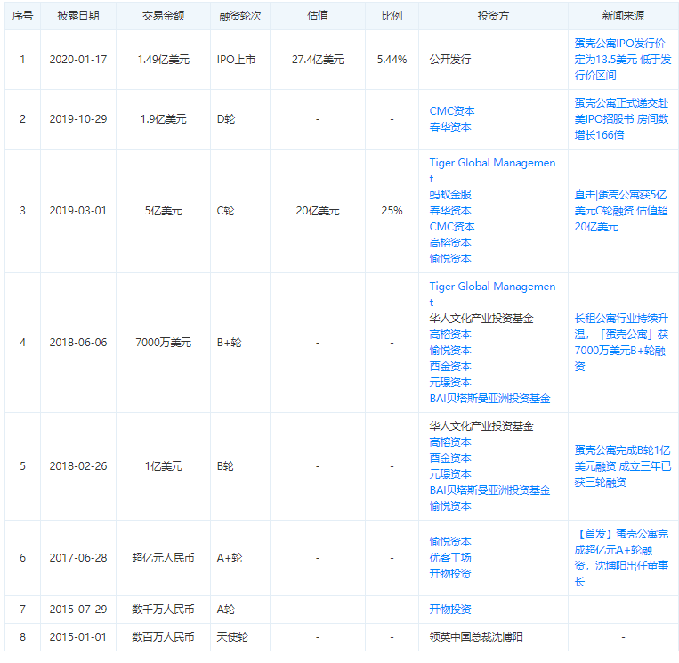Select ratio cell 25%
679x663 pixels.
point(392,210)
